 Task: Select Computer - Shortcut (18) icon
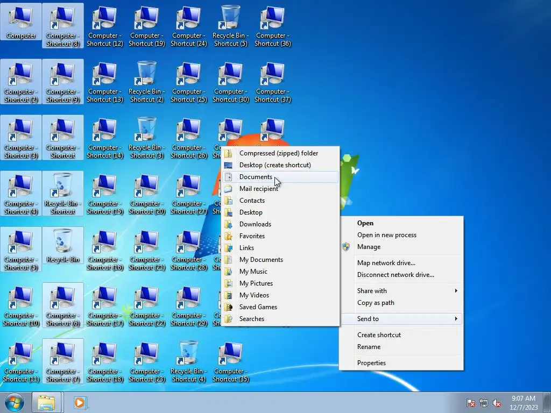coord(105,361)
